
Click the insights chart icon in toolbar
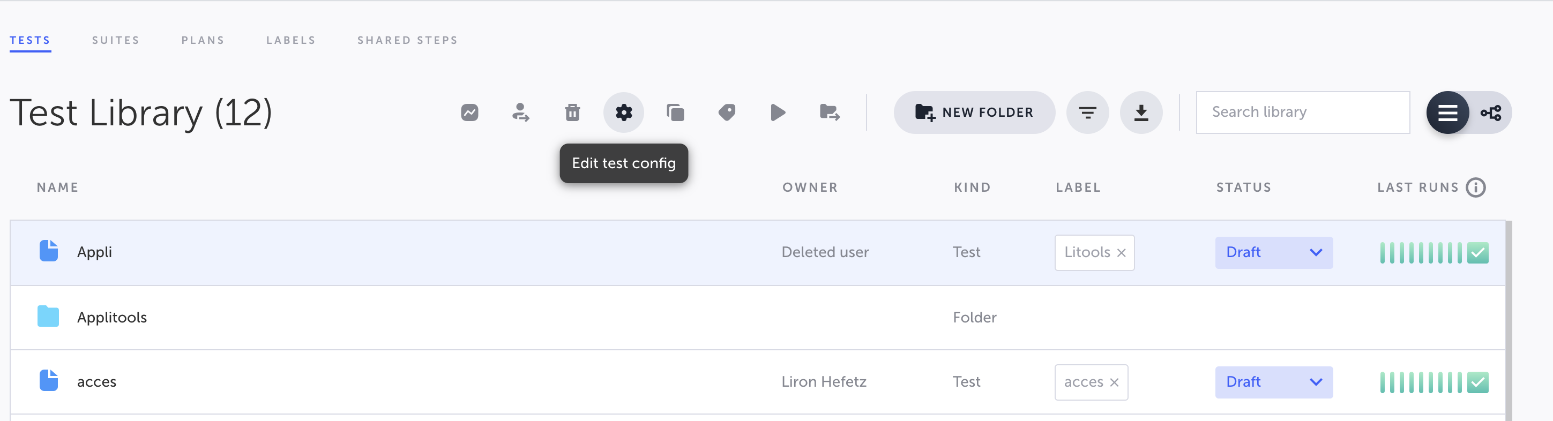coord(469,112)
